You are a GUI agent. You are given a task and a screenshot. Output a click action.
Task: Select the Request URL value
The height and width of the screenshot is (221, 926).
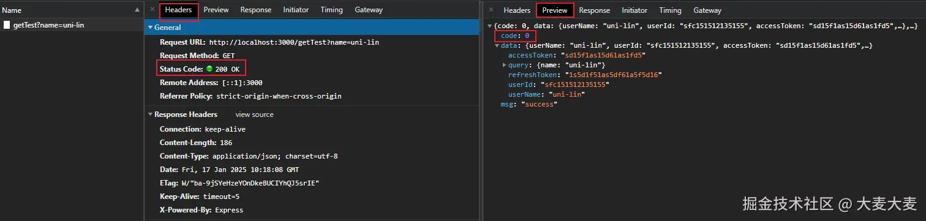click(x=295, y=42)
